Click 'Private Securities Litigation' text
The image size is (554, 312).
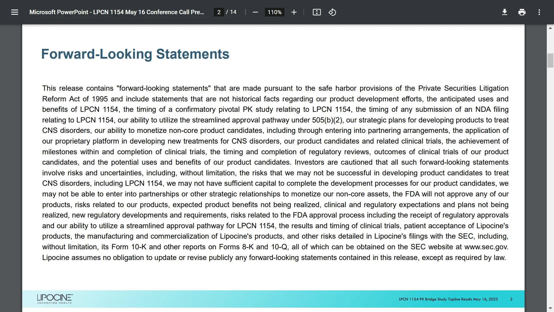[x=463, y=88]
